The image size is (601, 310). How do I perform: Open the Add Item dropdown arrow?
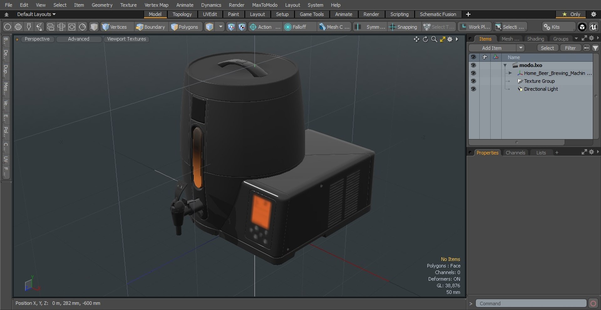[521, 48]
